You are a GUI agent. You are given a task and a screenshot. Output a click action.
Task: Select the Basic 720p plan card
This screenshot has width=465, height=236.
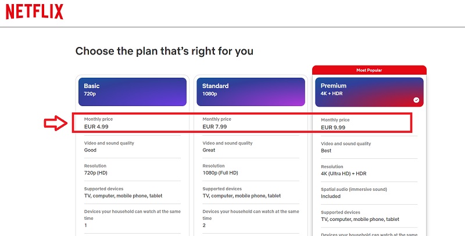coord(133,92)
